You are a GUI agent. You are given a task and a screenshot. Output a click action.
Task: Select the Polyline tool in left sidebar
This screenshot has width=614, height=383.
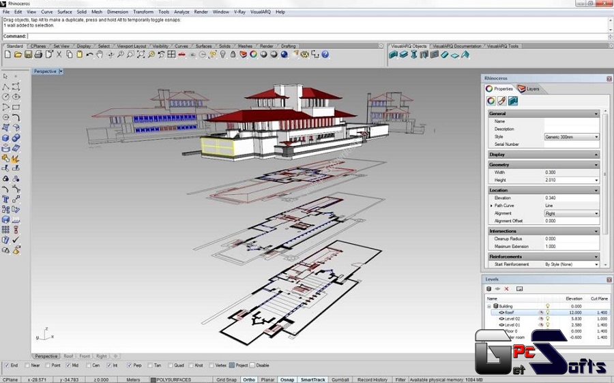coord(5,87)
